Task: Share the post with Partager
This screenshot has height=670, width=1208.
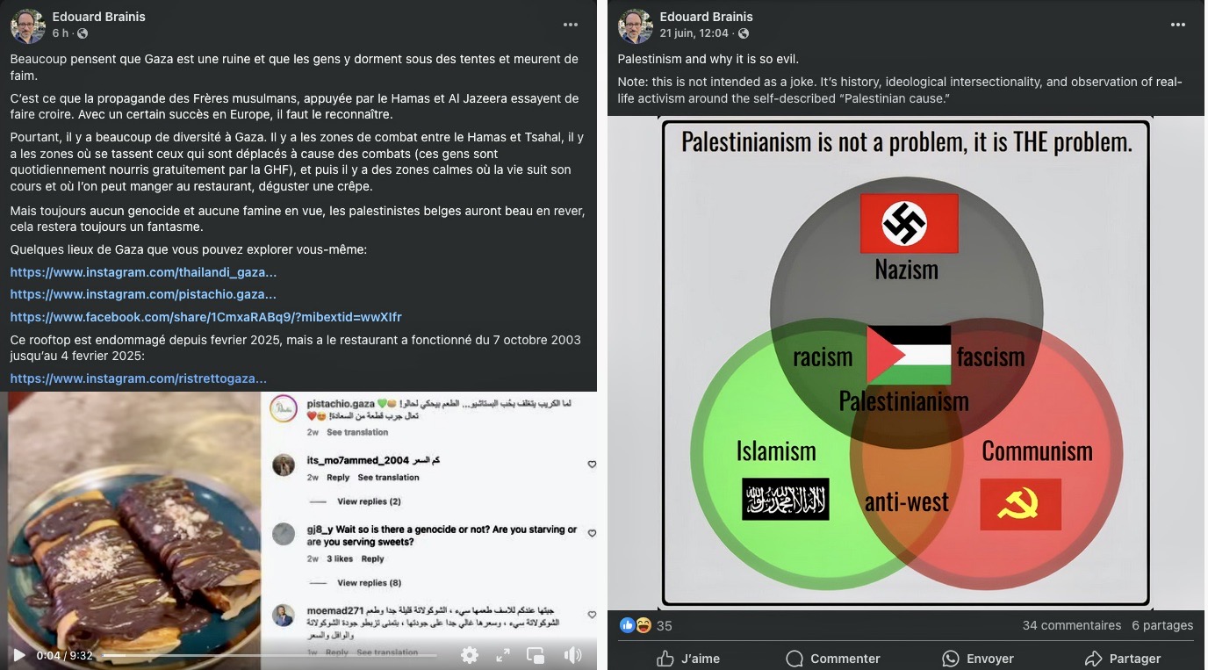Action: (x=1122, y=659)
